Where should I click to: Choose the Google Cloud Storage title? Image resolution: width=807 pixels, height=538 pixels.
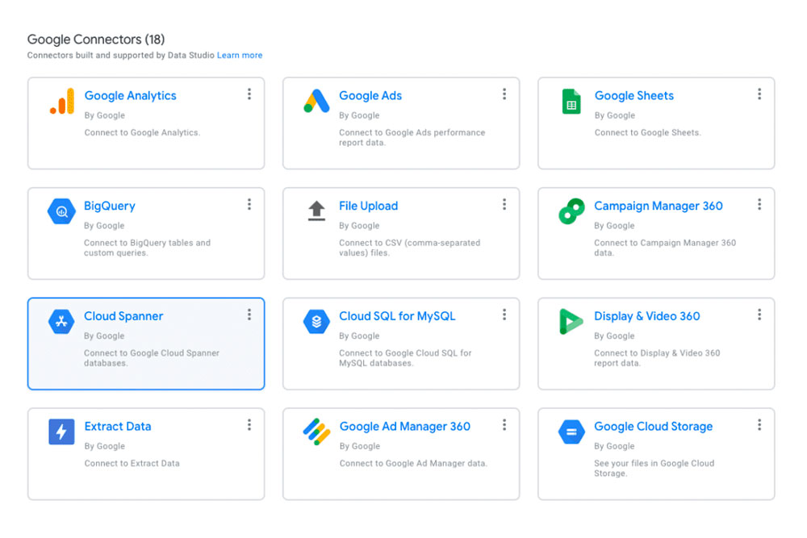(x=653, y=427)
